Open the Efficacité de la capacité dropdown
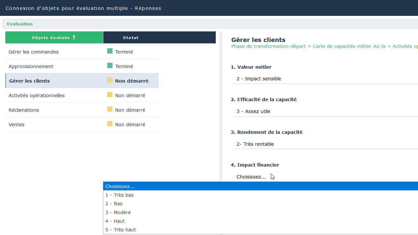This screenshot has width=418, height=235. coord(323,111)
